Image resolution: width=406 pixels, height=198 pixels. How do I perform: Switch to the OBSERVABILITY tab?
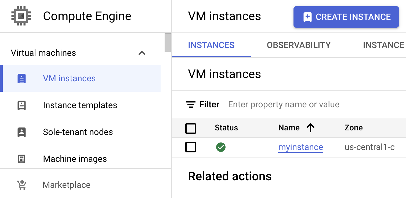299,45
